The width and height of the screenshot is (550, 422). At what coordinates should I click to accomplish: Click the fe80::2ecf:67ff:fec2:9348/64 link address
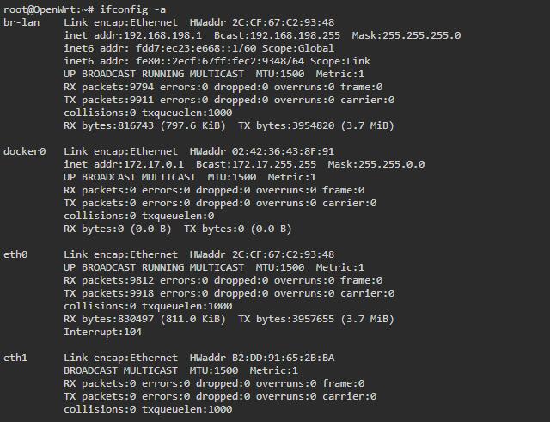(220, 61)
